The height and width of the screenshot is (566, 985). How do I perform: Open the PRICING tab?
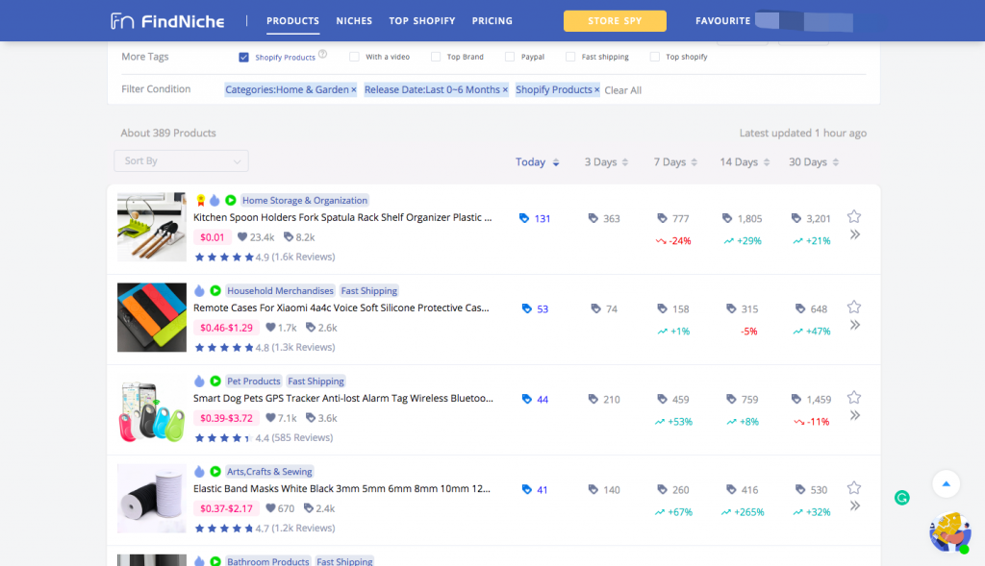point(492,21)
